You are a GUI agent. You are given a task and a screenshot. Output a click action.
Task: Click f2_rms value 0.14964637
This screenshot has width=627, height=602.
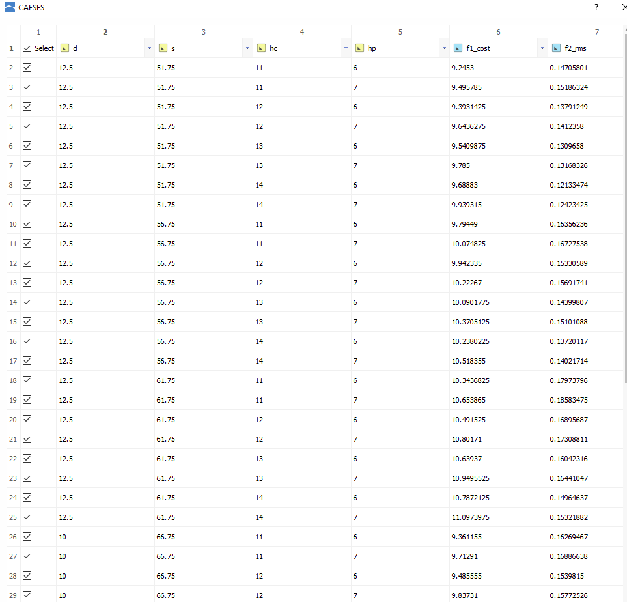568,498
